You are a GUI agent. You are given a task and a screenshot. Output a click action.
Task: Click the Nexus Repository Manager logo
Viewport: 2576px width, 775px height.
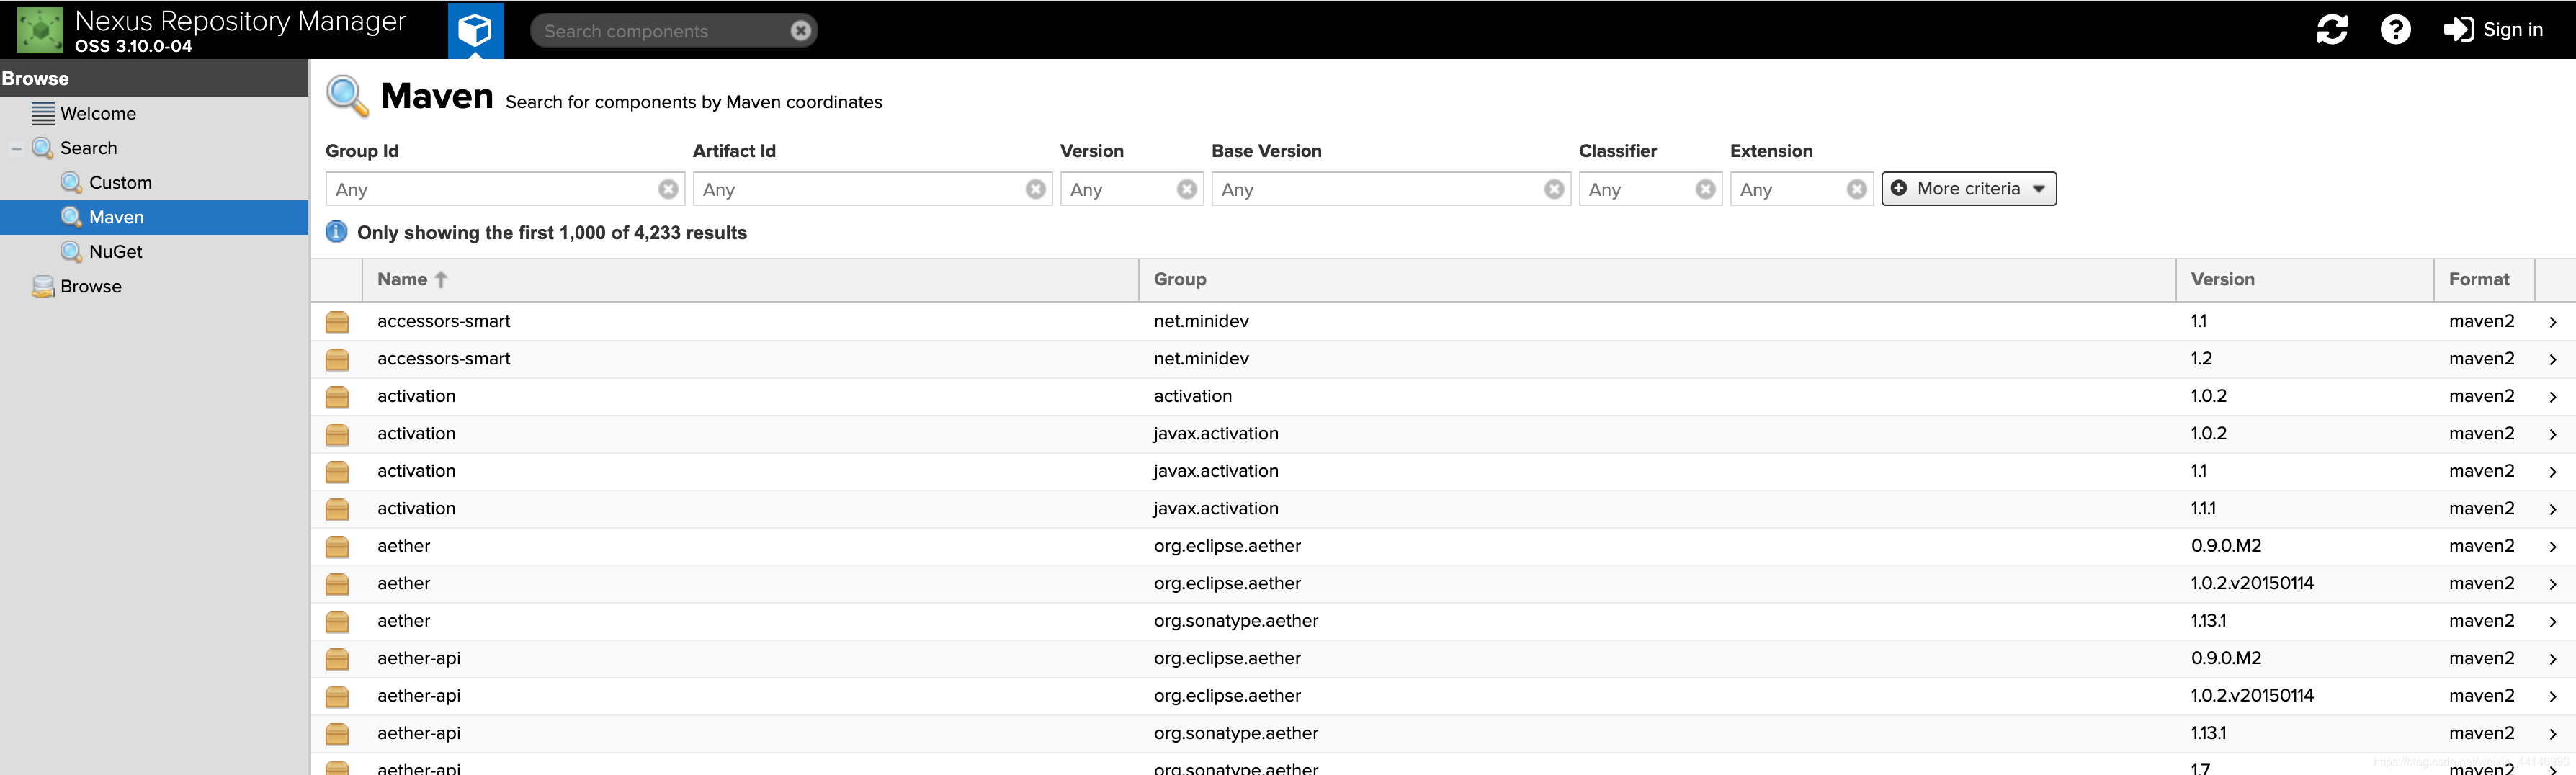coord(40,29)
